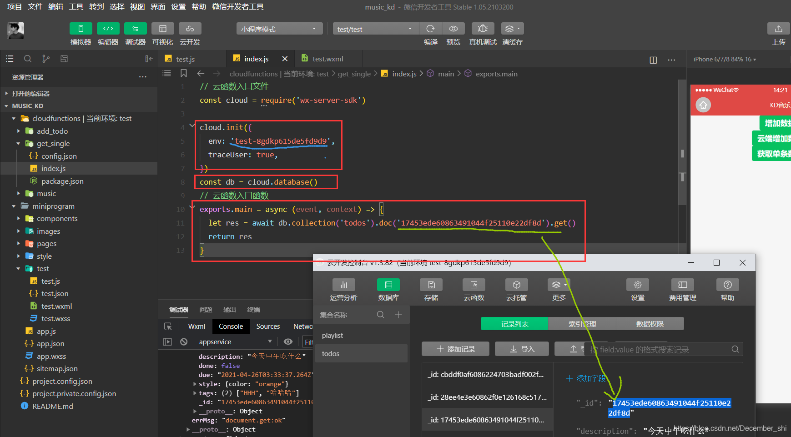Open the 设置 menu in menu bar
The image size is (791, 437).
coord(178,7)
